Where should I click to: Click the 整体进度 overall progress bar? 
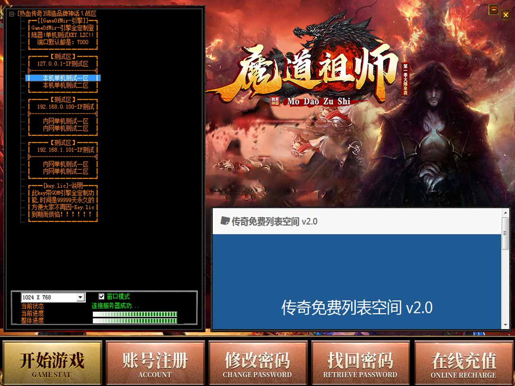tap(135, 321)
